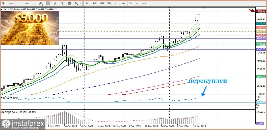Open the arrows tool dropdown arrow
Viewport: 267px width, 130px height.
[80, 3]
